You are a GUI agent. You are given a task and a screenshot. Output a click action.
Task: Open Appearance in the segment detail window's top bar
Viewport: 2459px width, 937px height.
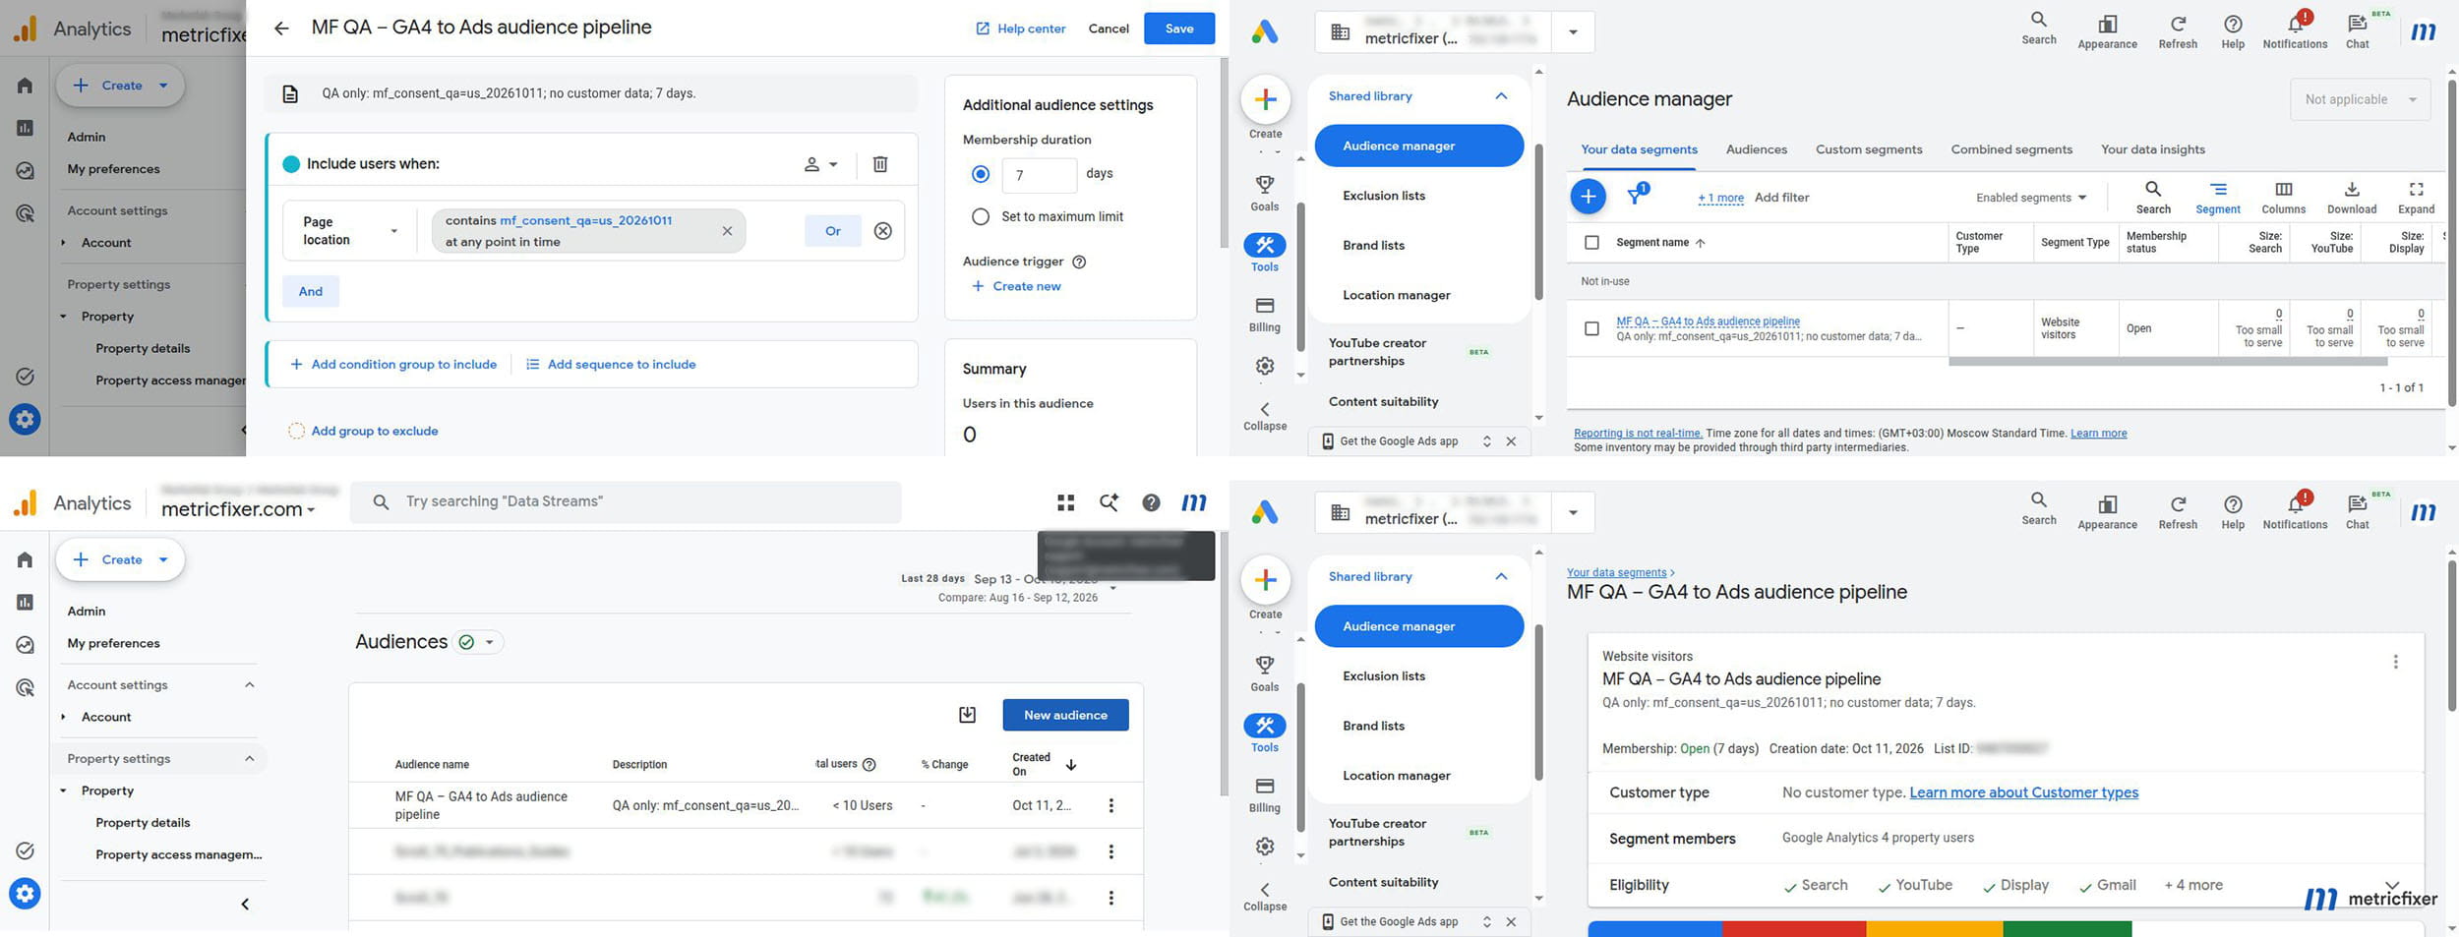2107,510
